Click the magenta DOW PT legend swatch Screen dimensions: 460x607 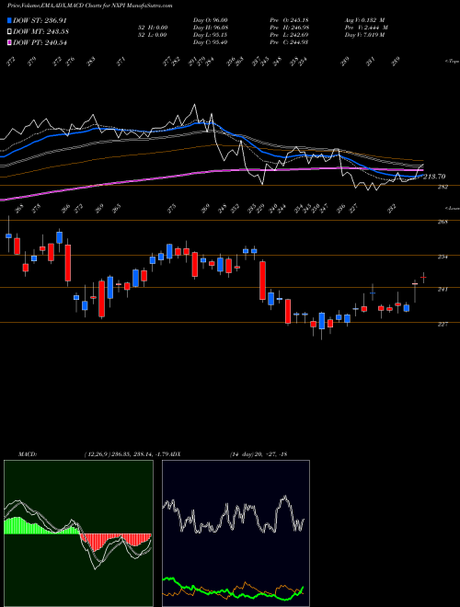[x=9, y=42]
